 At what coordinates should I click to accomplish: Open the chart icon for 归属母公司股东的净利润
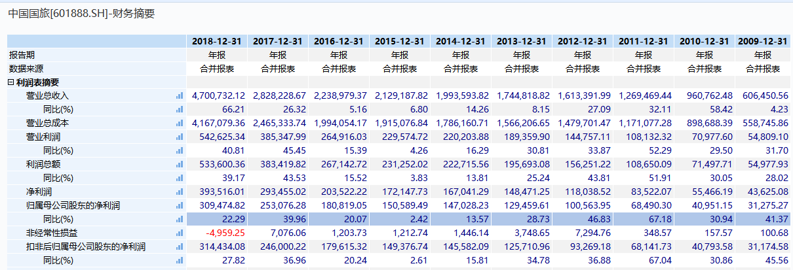tap(180, 205)
